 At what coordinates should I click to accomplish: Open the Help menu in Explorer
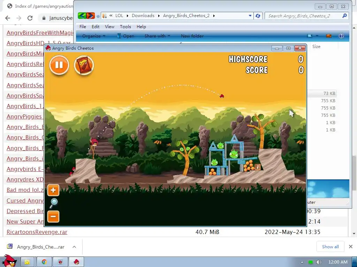pyautogui.click(x=141, y=26)
